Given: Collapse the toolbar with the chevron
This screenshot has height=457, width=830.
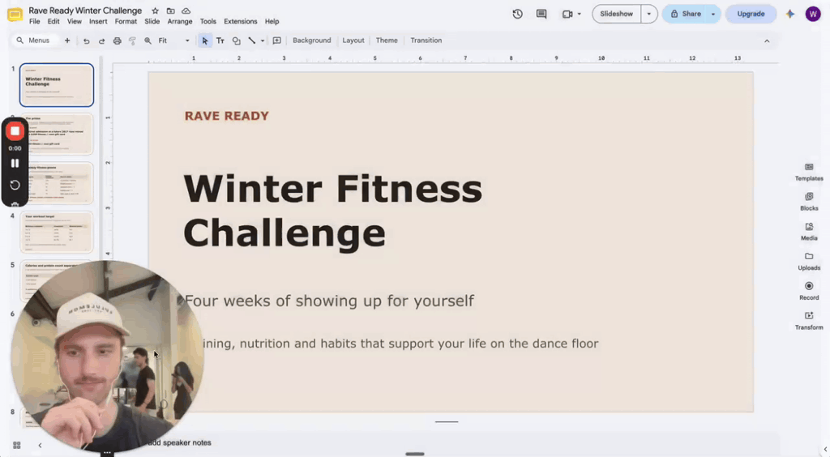Looking at the screenshot, I should pos(767,41).
